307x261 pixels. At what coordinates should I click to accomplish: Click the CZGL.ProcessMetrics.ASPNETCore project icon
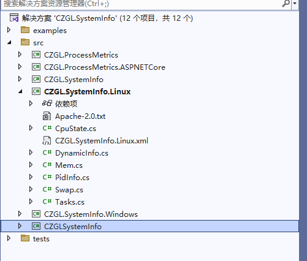pos(36,67)
